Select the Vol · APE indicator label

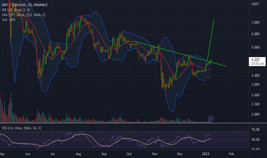tap(9, 20)
